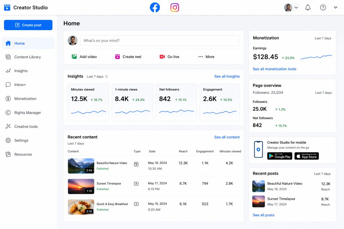344x229 pixels.
Task: Open Sunset Timelapse thumbnail in Recent content
Action: [x=81, y=186]
